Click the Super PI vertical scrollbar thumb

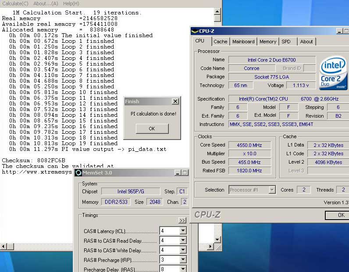pos(217,18)
